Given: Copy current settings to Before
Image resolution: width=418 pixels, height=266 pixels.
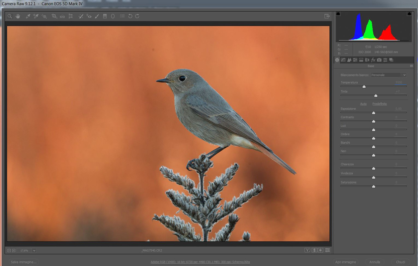Looking at the screenshot, I should 320,250.
